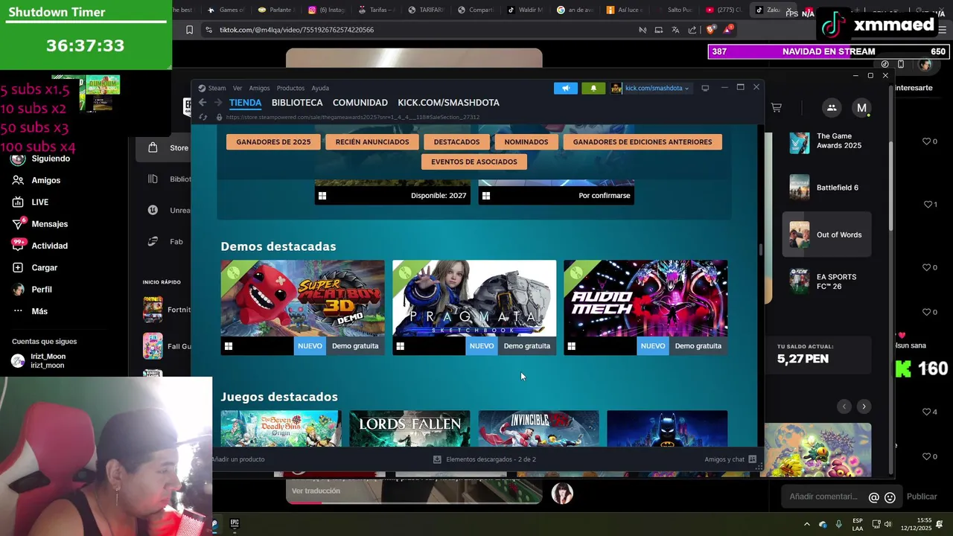Open Steam announcements megaphone button
Image resolution: width=953 pixels, height=536 pixels.
[x=566, y=88]
